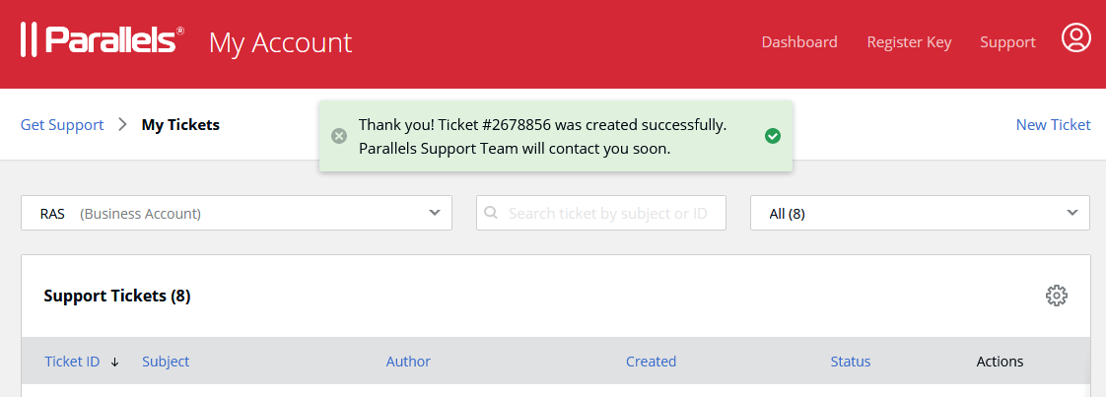Expand the RAS Business Account dropdown

[237, 213]
